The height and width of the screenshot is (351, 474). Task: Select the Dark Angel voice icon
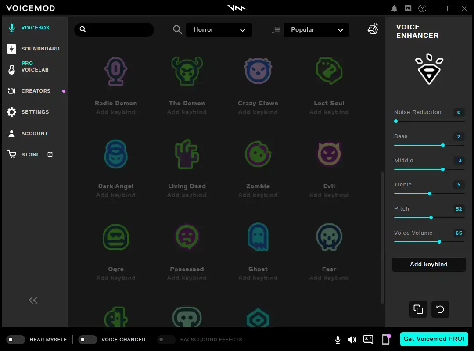coord(116,154)
